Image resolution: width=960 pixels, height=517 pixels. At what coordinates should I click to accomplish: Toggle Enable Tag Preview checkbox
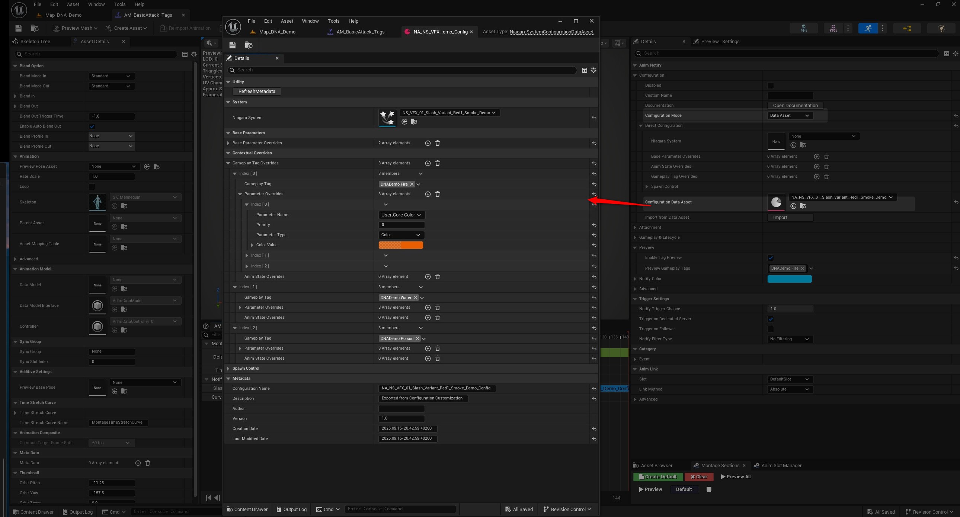tap(770, 258)
